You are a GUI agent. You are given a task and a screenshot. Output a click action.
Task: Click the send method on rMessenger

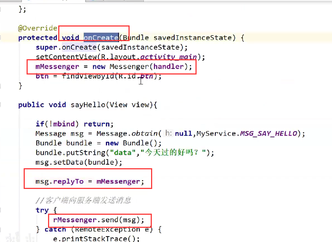[110, 220]
